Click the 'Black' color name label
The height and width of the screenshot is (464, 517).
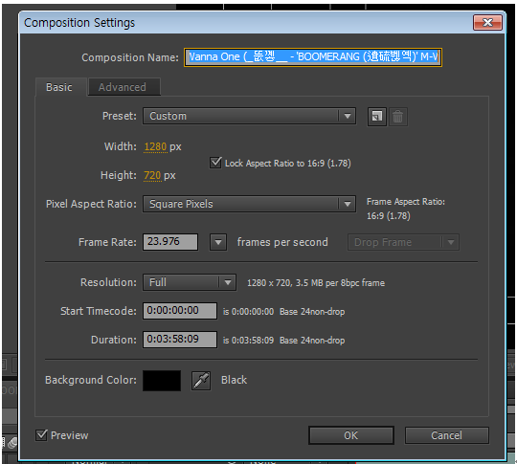[235, 380]
